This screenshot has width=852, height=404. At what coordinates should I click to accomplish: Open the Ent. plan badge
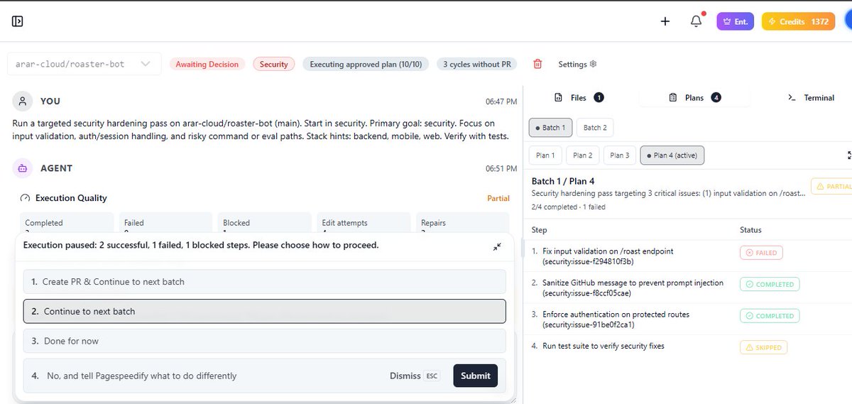(x=735, y=21)
